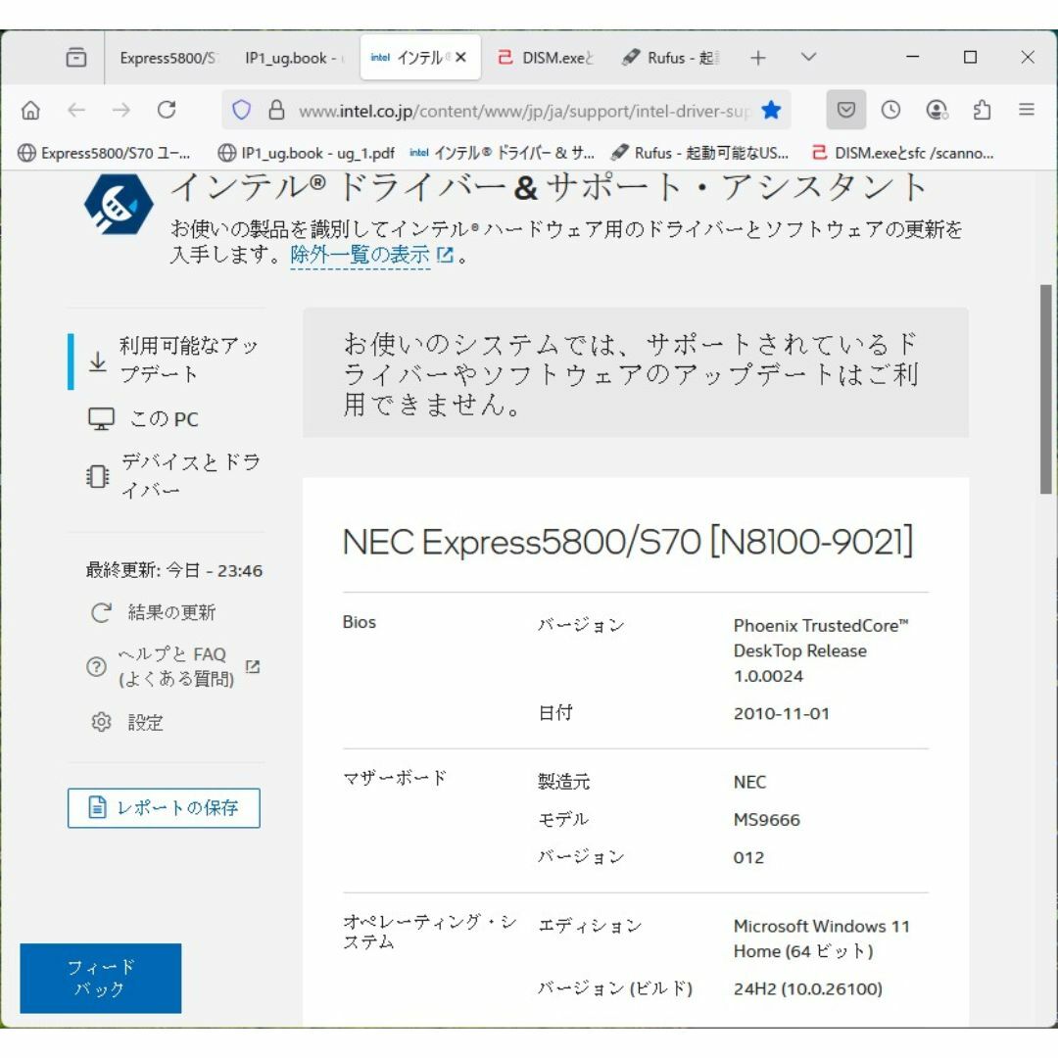Open Save to Pocket button

845,110
